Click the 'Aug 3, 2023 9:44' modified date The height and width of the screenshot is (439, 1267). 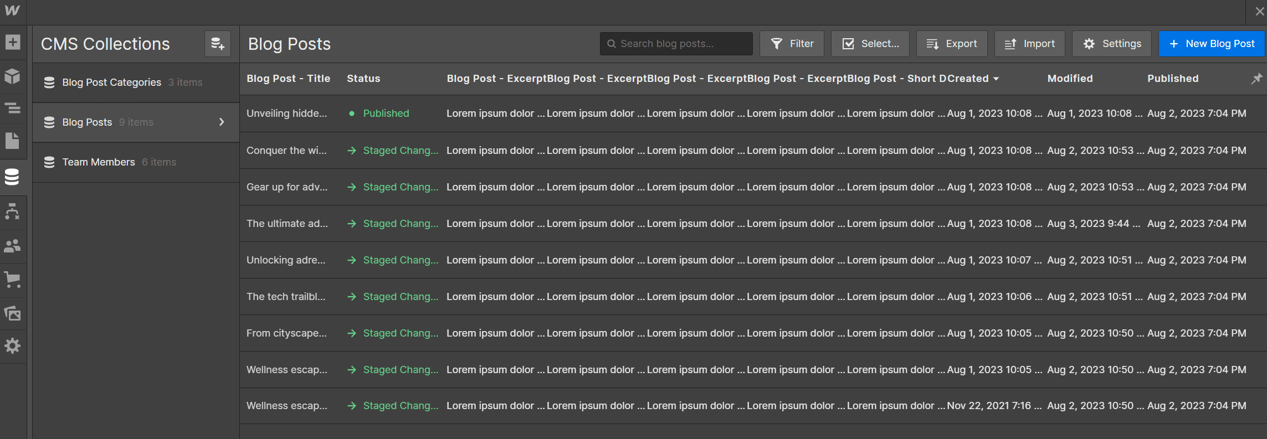tap(1094, 224)
